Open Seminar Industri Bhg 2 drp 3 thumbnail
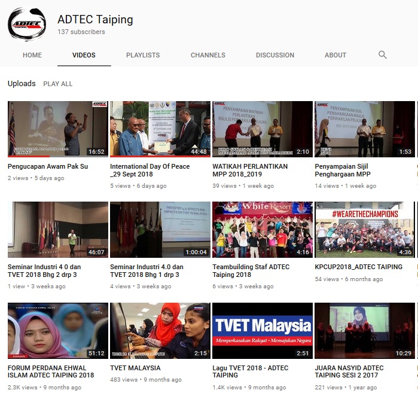The image size is (418, 393). click(x=58, y=230)
